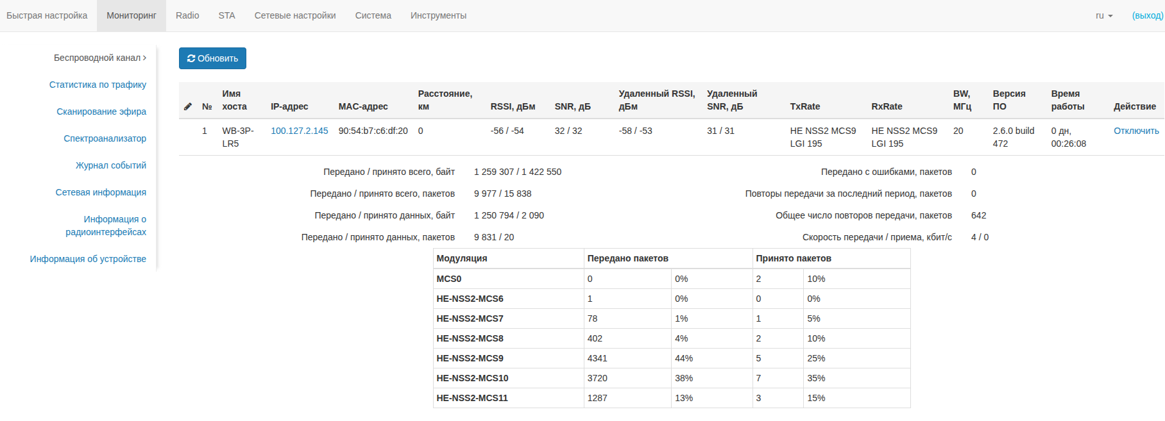Click the pencil edit icon in table header
Screen dimensions: 1165x421
188,106
